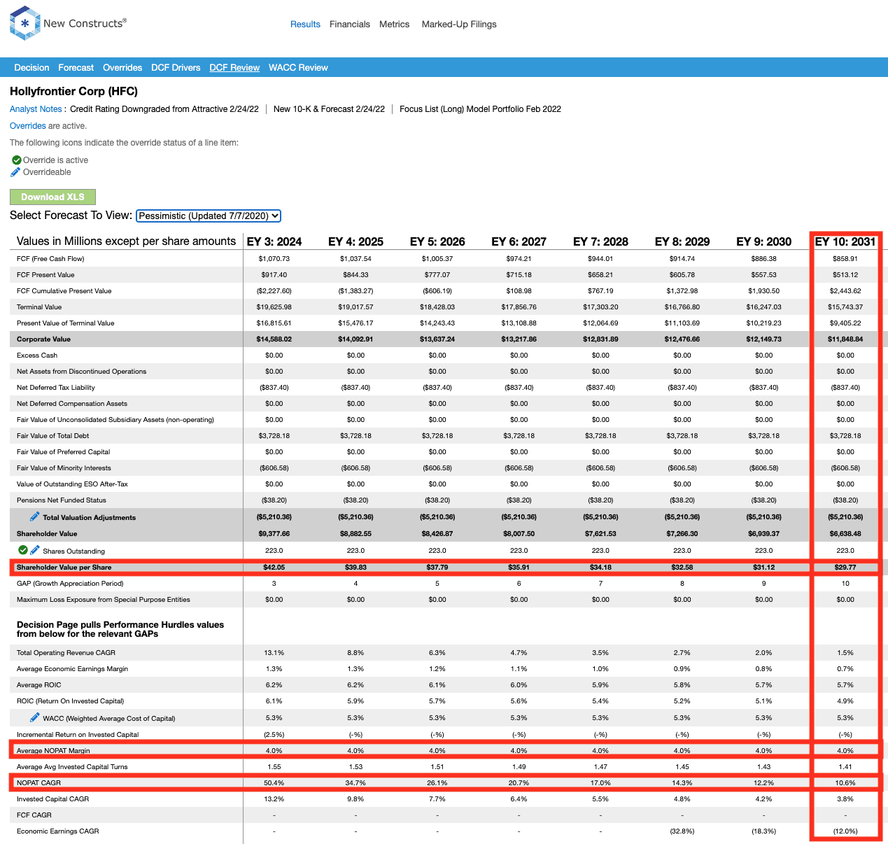Click the EY 4: 2025 column header
888x844 pixels.
(355, 241)
